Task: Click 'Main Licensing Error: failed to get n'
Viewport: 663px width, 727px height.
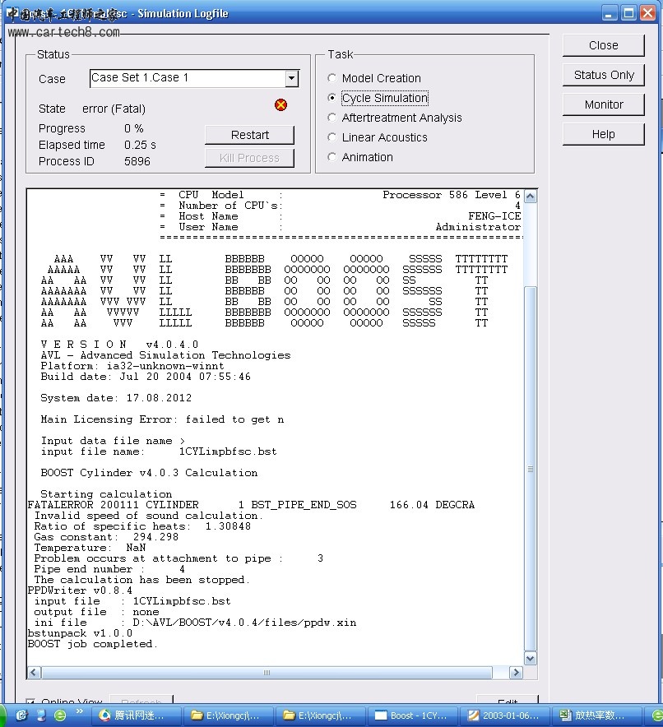Action: [162, 419]
